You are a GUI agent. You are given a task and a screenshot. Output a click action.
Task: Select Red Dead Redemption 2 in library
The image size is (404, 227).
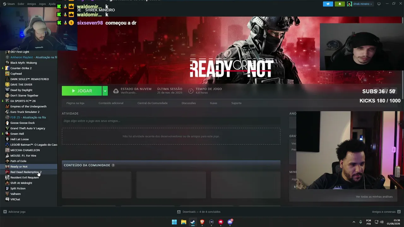(x=28, y=172)
